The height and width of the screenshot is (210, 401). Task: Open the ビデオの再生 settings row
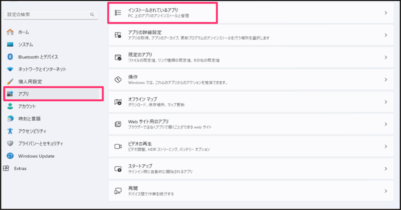(x=251, y=146)
